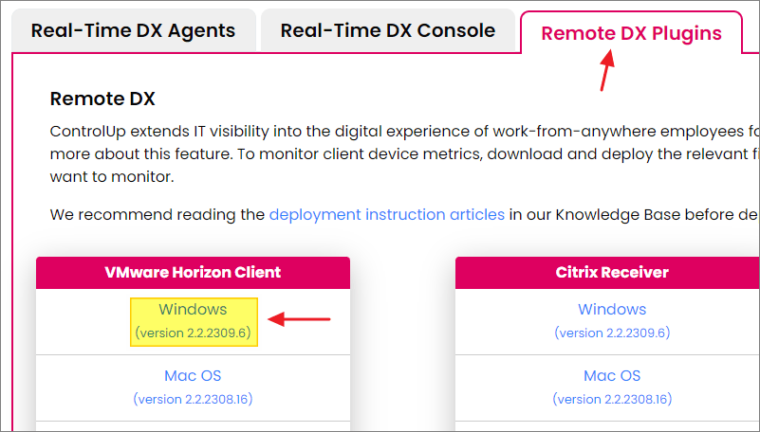
Task: Open the Real-Time DX Console tab
Action: (387, 30)
